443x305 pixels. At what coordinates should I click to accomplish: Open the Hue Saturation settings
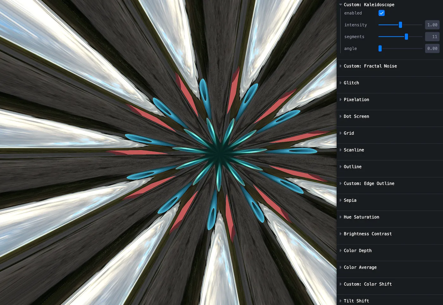(361, 217)
